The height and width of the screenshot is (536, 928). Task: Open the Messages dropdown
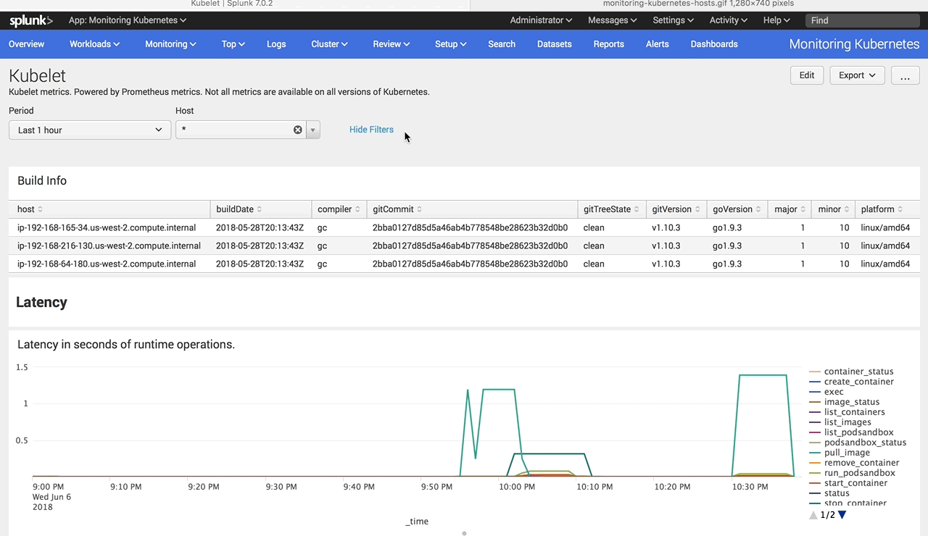click(612, 20)
